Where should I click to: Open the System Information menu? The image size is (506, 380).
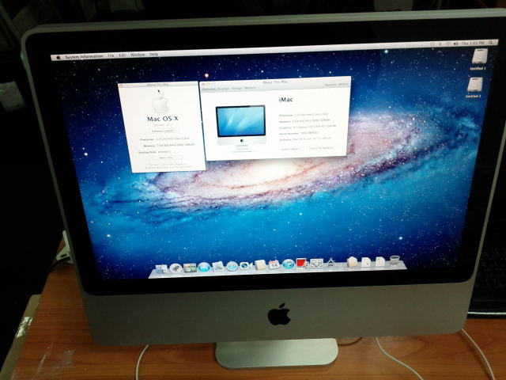point(84,56)
